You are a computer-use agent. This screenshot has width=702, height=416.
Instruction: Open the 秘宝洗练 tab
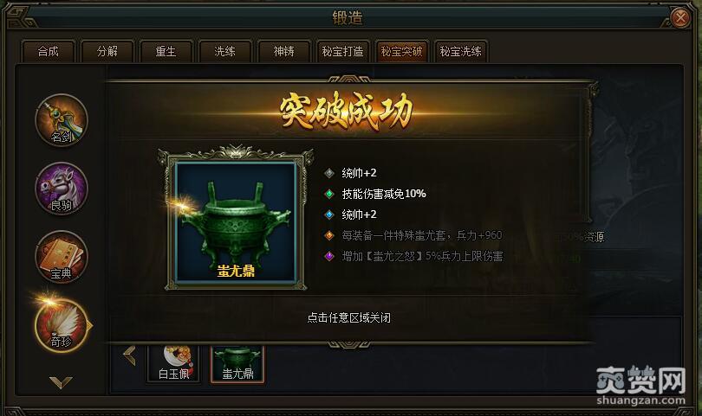click(460, 51)
